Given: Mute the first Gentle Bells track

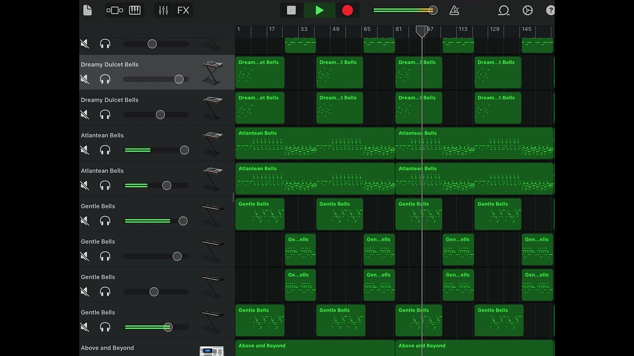Looking at the screenshot, I should tap(85, 221).
